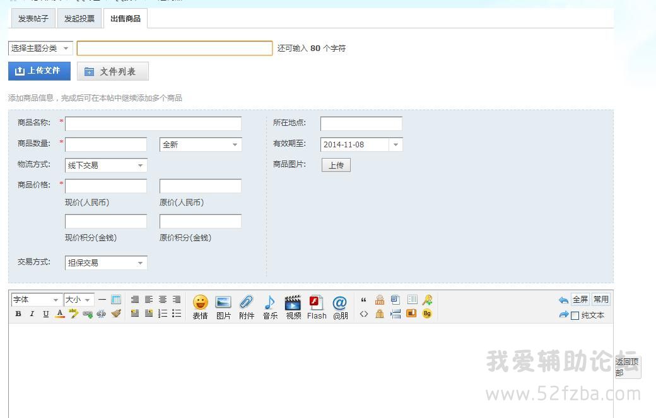Open the 字体 font family dropdown
This screenshot has width=656, height=418.
pyautogui.click(x=37, y=300)
